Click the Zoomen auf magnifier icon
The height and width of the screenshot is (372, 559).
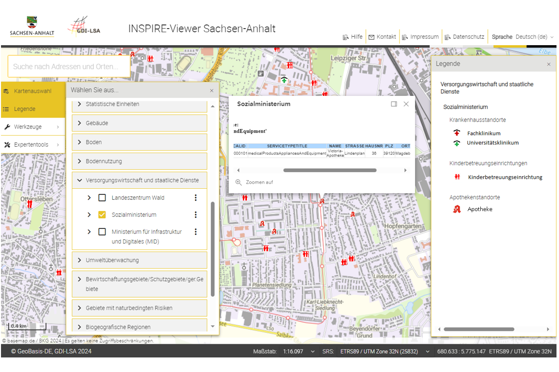click(x=238, y=182)
